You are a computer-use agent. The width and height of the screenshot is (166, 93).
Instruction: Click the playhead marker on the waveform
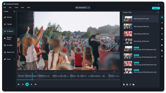pos(32,73)
